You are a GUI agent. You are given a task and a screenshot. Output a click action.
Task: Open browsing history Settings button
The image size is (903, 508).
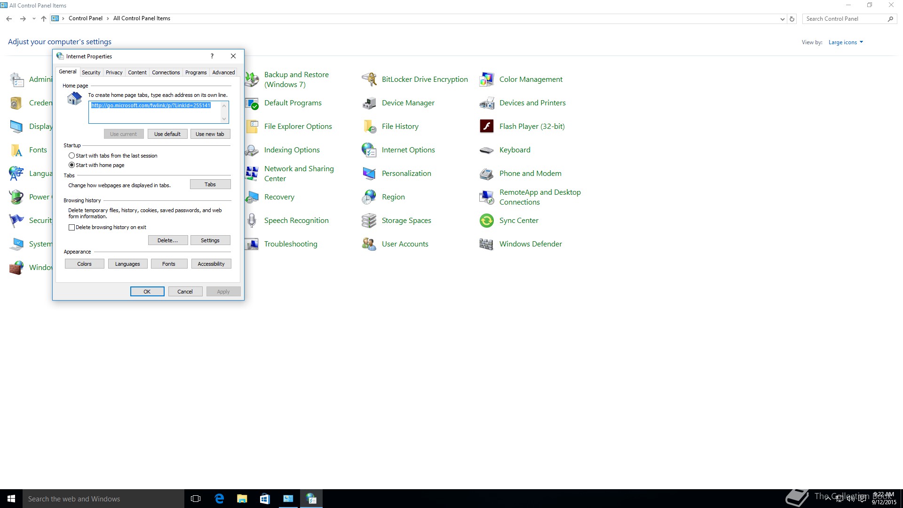[x=210, y=240]
